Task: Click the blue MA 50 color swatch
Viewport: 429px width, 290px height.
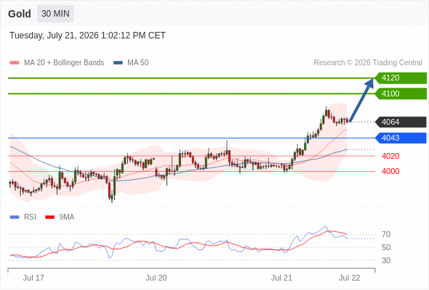Action: coord(119,63)
